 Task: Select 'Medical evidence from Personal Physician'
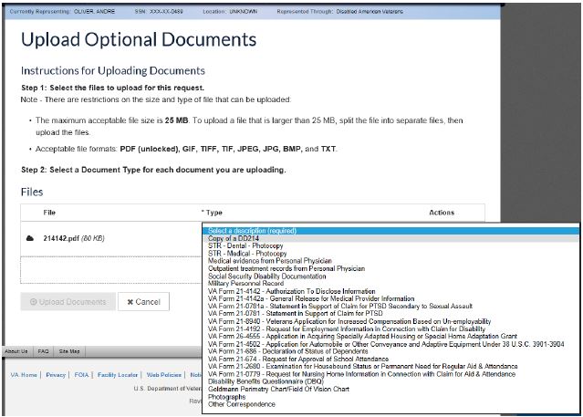coord(390,261)
